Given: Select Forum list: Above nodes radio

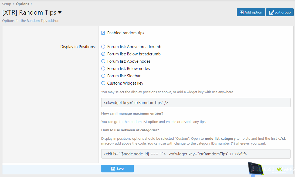Looking at the screenshot, I should pyautogui.click(x=103, y=61).
